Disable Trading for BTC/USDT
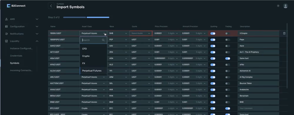The width and height of the screenshot is (294, 115). click(228, 108)
